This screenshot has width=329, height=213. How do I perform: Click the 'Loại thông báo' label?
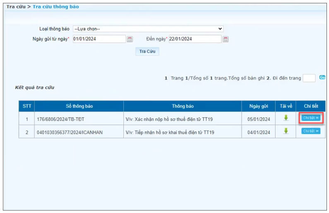click(54, 29)
